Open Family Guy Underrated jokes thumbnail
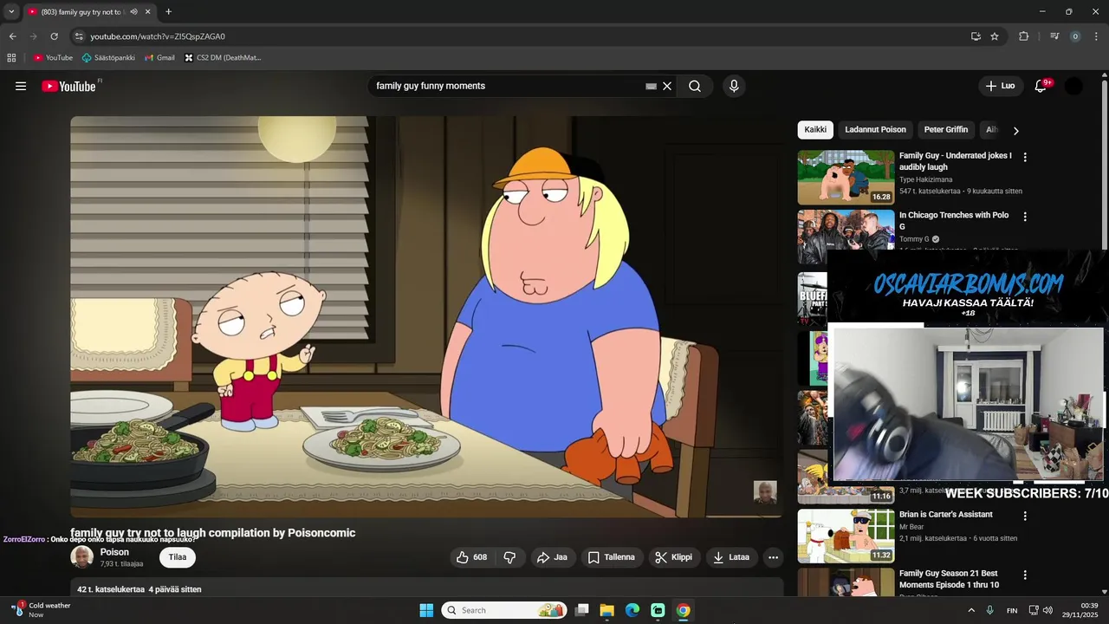 [x=846, y=178]
